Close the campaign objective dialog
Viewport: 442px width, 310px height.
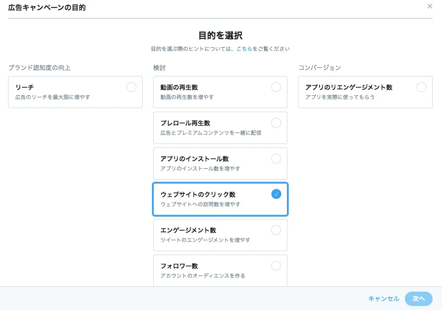pyautogui.click(x=429, y=6)
